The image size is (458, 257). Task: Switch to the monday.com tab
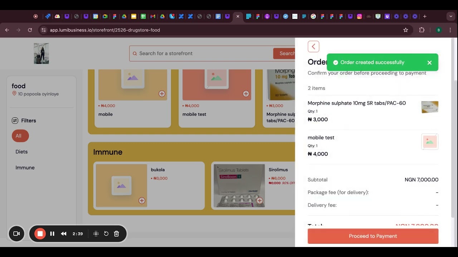click(x=57, y=16)
